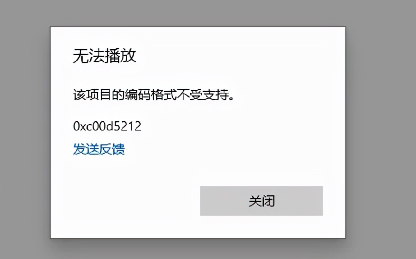Dismiss the 无法播放 error via 关闭
This screenshot has width=416, height=259.
point(261,201)
